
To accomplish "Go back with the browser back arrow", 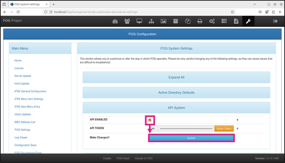I will [x=5, y=12].
